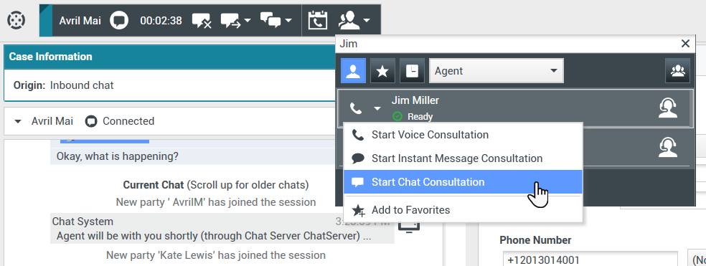This screenshot has height=266, width=706.
Task: Click the chat bubble icon beside Avril Mai
Action: (x=119, y=21)
